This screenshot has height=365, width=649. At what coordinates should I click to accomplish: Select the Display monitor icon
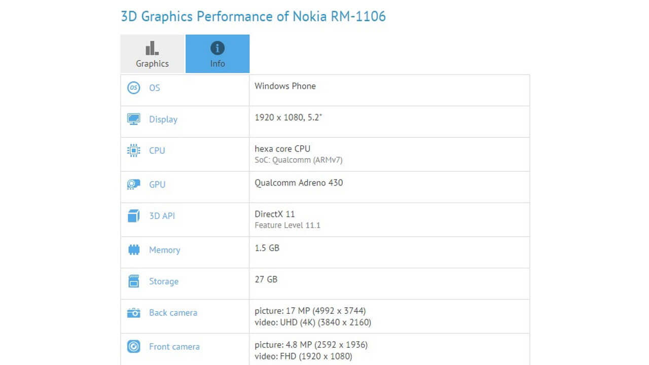pyautogui.click(x=133, y=119)
